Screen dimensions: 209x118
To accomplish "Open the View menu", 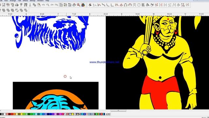I will [x=6, y=1].
